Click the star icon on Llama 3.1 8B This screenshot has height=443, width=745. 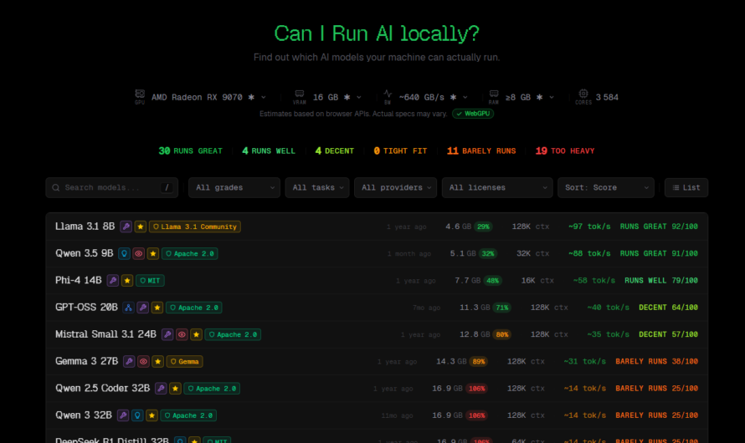tap(140, 227)
